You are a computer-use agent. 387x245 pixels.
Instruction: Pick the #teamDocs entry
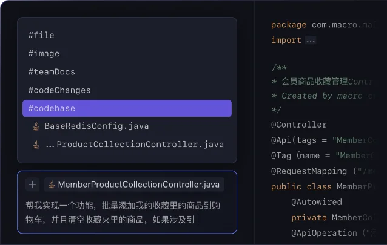coord(127,72)
